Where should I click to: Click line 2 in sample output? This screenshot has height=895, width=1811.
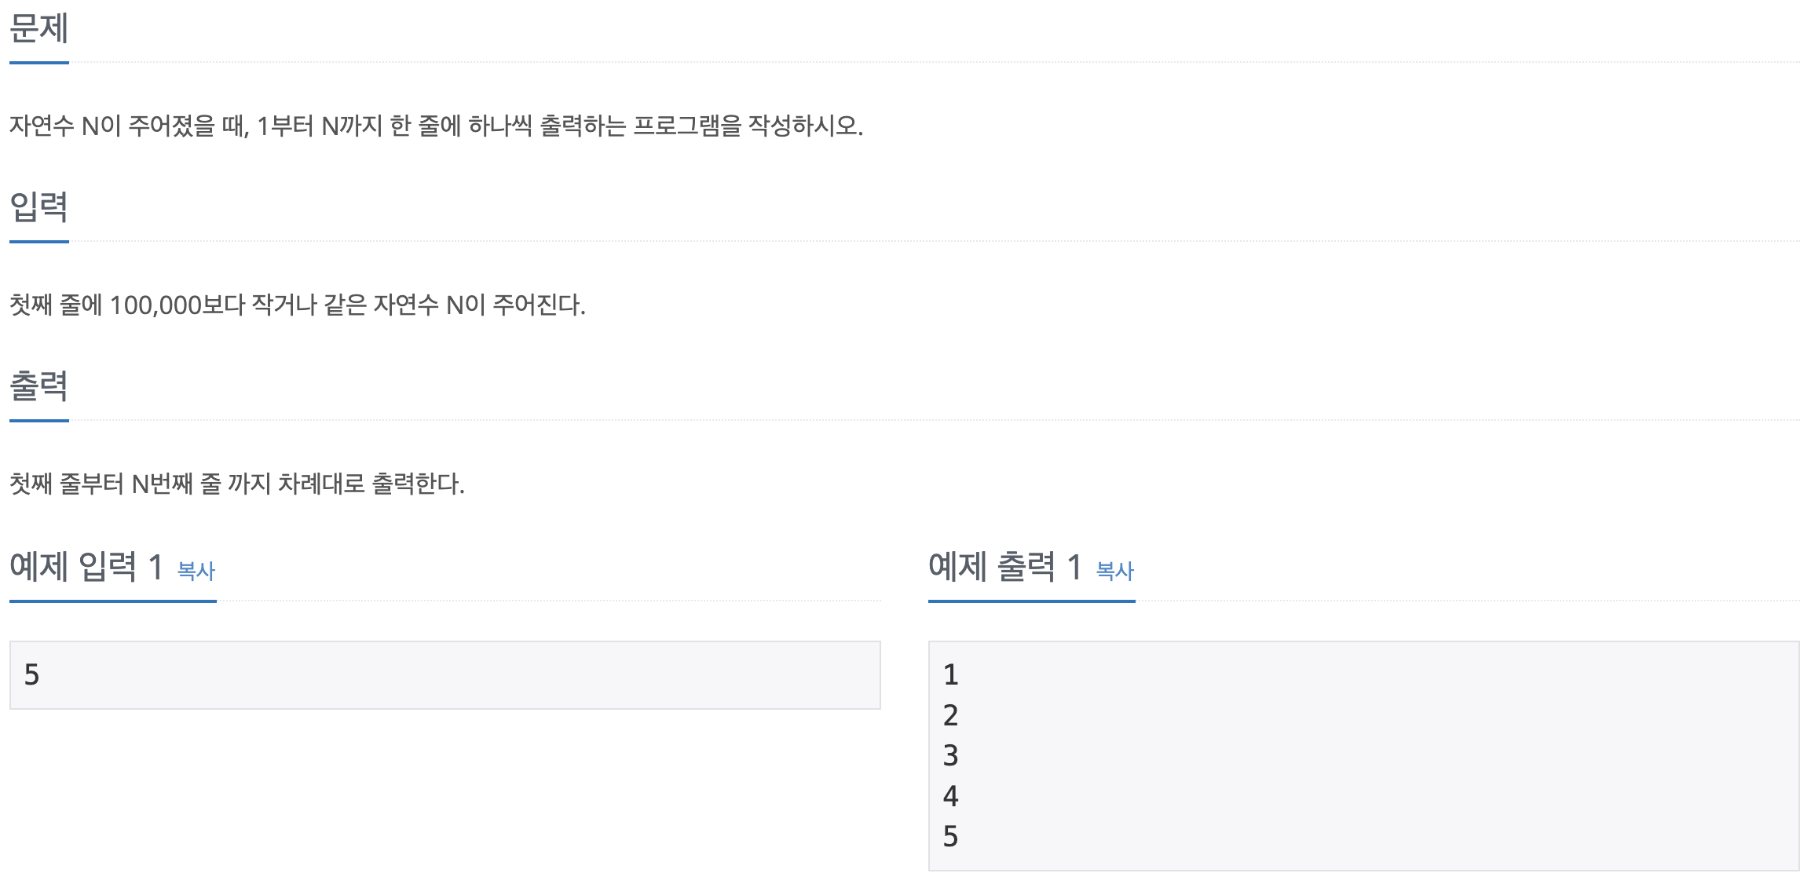(950, 715)
